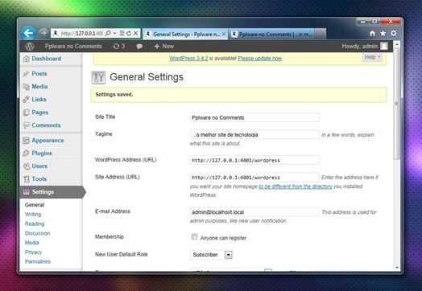Click the Appearance sidebar icon
422x291 pixels.
(x=26, y=140)
